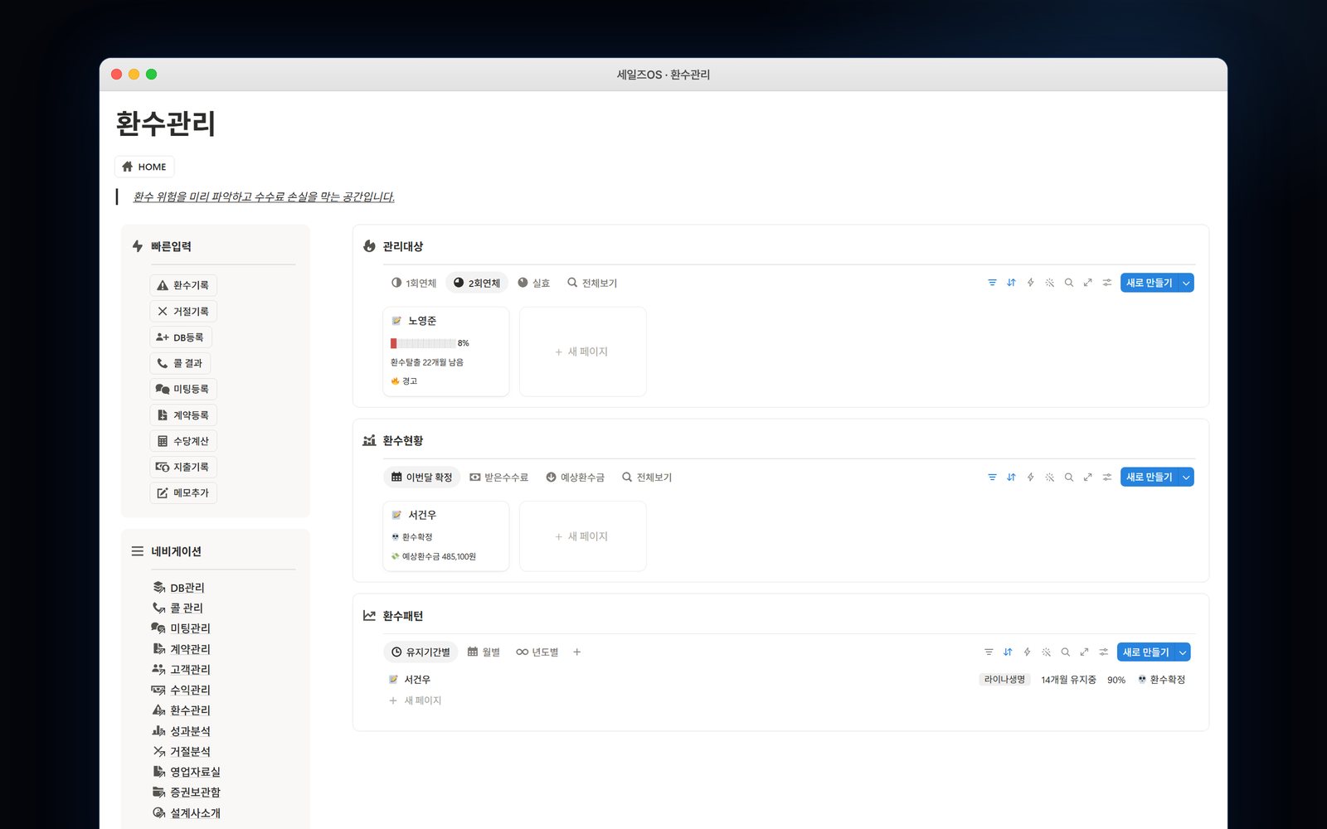Click the 환수기록 quick input button
Viewport: 1327px width, 829px height.
click(183, 285)
